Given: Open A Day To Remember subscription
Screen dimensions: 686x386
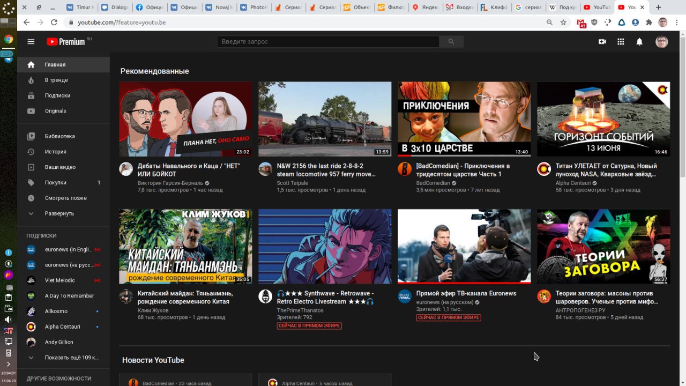Looking at the screenshot, I should 63,296.
